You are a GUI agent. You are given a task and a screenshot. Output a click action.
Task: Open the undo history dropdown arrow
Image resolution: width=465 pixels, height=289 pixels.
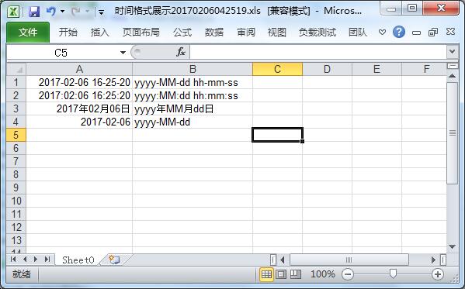[x=62, y=12]
